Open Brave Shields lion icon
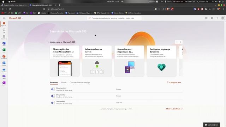The width and height of the screenshot is (226, 127). tap(168, 9)
